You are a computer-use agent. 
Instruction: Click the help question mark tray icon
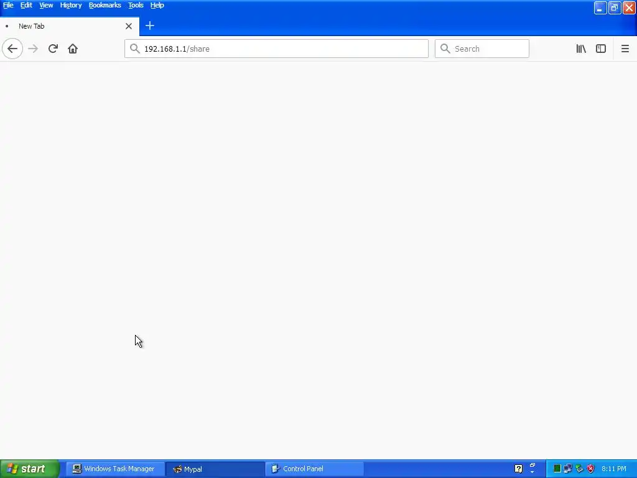(518, 469)
